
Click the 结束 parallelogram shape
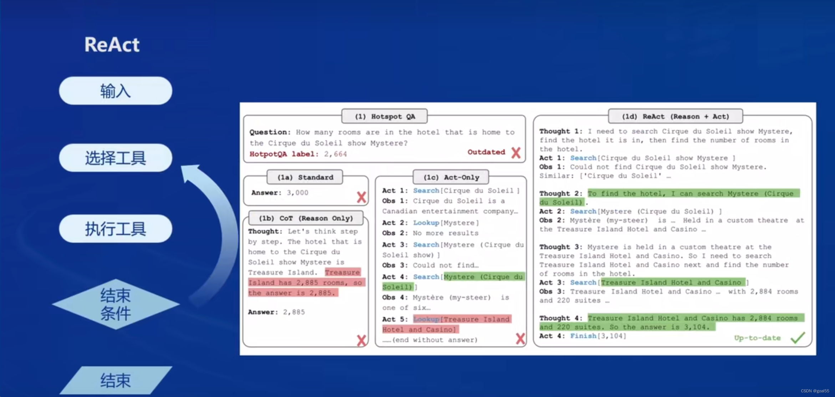point(116,380)
